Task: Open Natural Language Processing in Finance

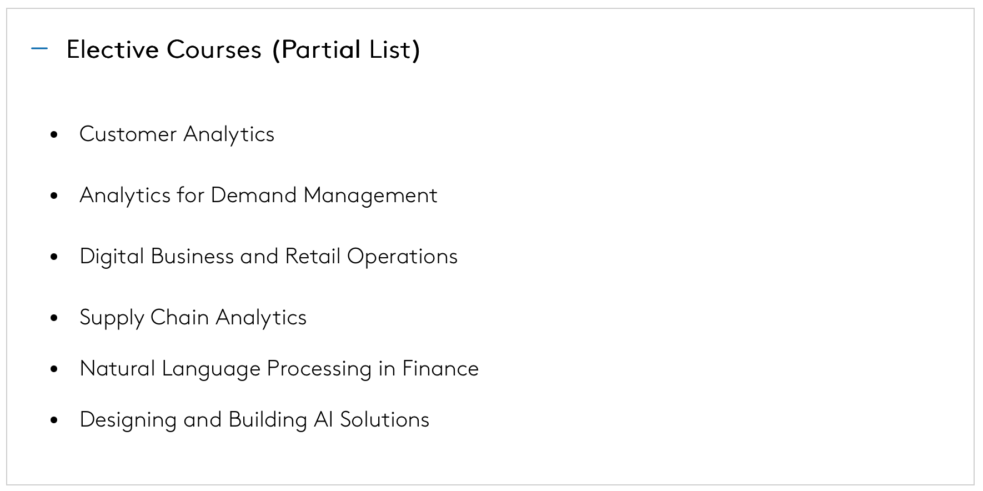Action: tap(279, 369)
